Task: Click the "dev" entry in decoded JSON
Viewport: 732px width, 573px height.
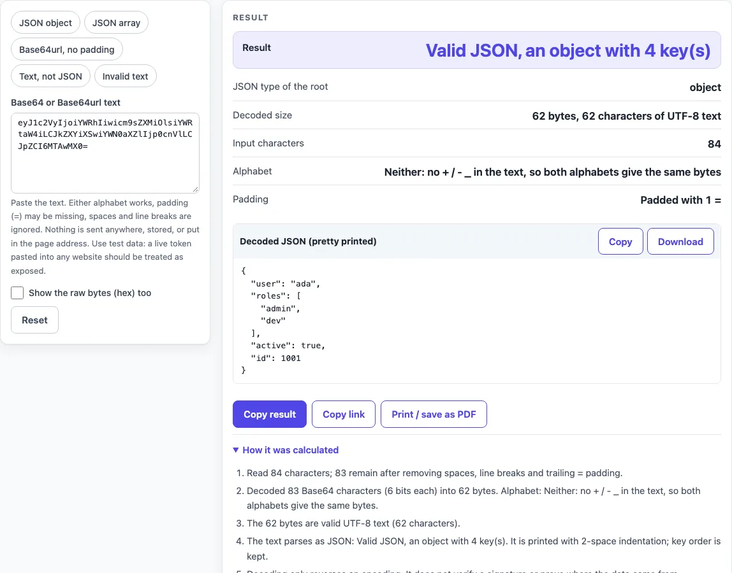Action: [273, 320]
